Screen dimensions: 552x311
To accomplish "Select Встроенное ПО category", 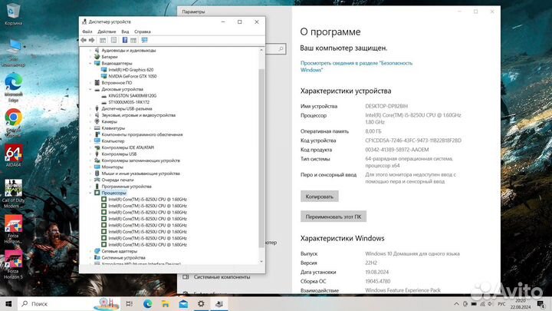I will 117,83.
